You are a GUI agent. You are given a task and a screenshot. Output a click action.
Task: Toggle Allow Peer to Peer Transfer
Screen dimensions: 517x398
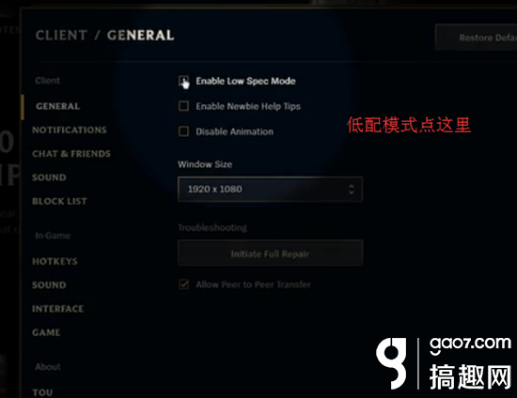point(183,284)
